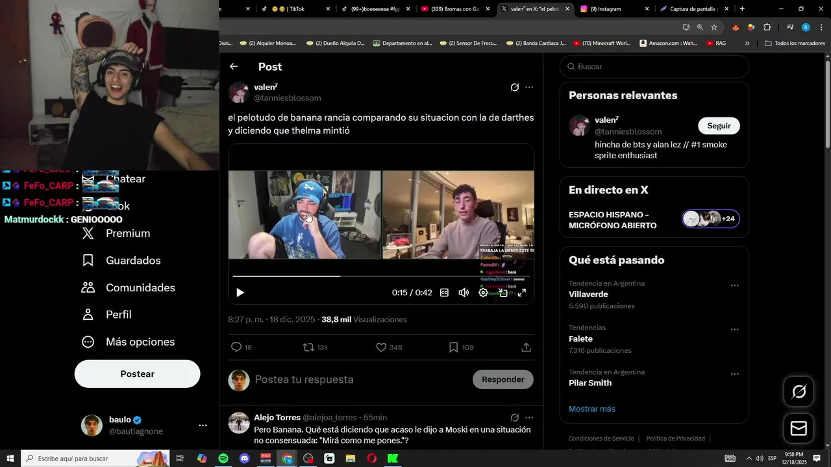Open more options for valen's post
This screenshot has height=467, width=831.
coord(529,88)
